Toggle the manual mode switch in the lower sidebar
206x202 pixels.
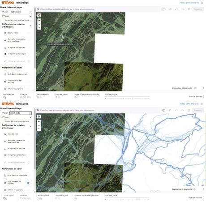pos(29,162)
